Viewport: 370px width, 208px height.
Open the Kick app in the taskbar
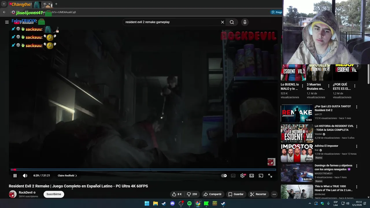tap(206, 203)
